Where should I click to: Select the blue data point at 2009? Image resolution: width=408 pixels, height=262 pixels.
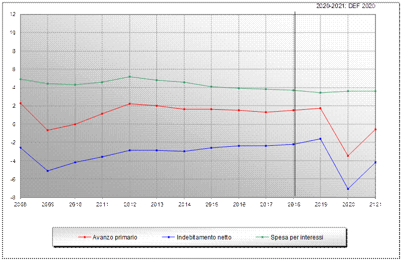[48, 171]
